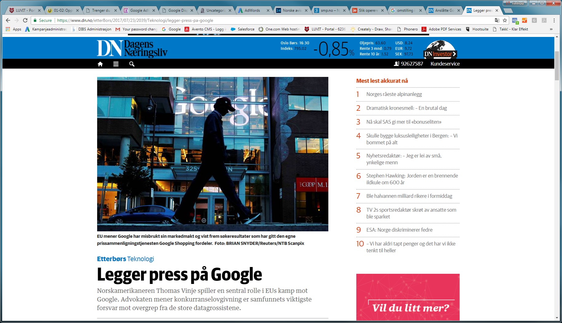
Task: Switch to the Anslåtte Go tab
Action: 445,10
